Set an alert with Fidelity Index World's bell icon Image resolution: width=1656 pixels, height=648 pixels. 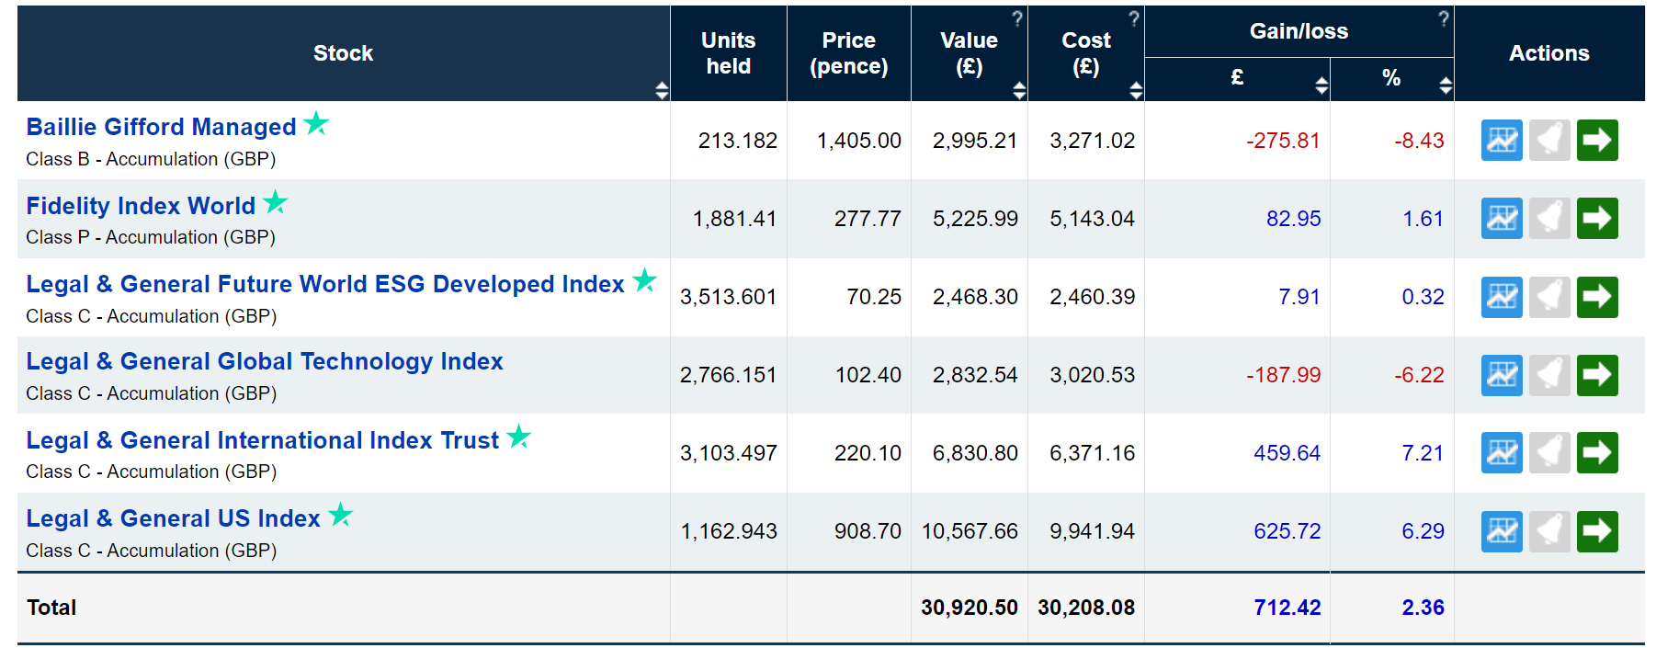pos(1549,219)
